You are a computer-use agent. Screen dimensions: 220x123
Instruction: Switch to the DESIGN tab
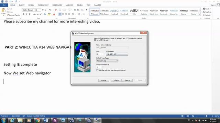pyautogui.click(x=31, y=5)
